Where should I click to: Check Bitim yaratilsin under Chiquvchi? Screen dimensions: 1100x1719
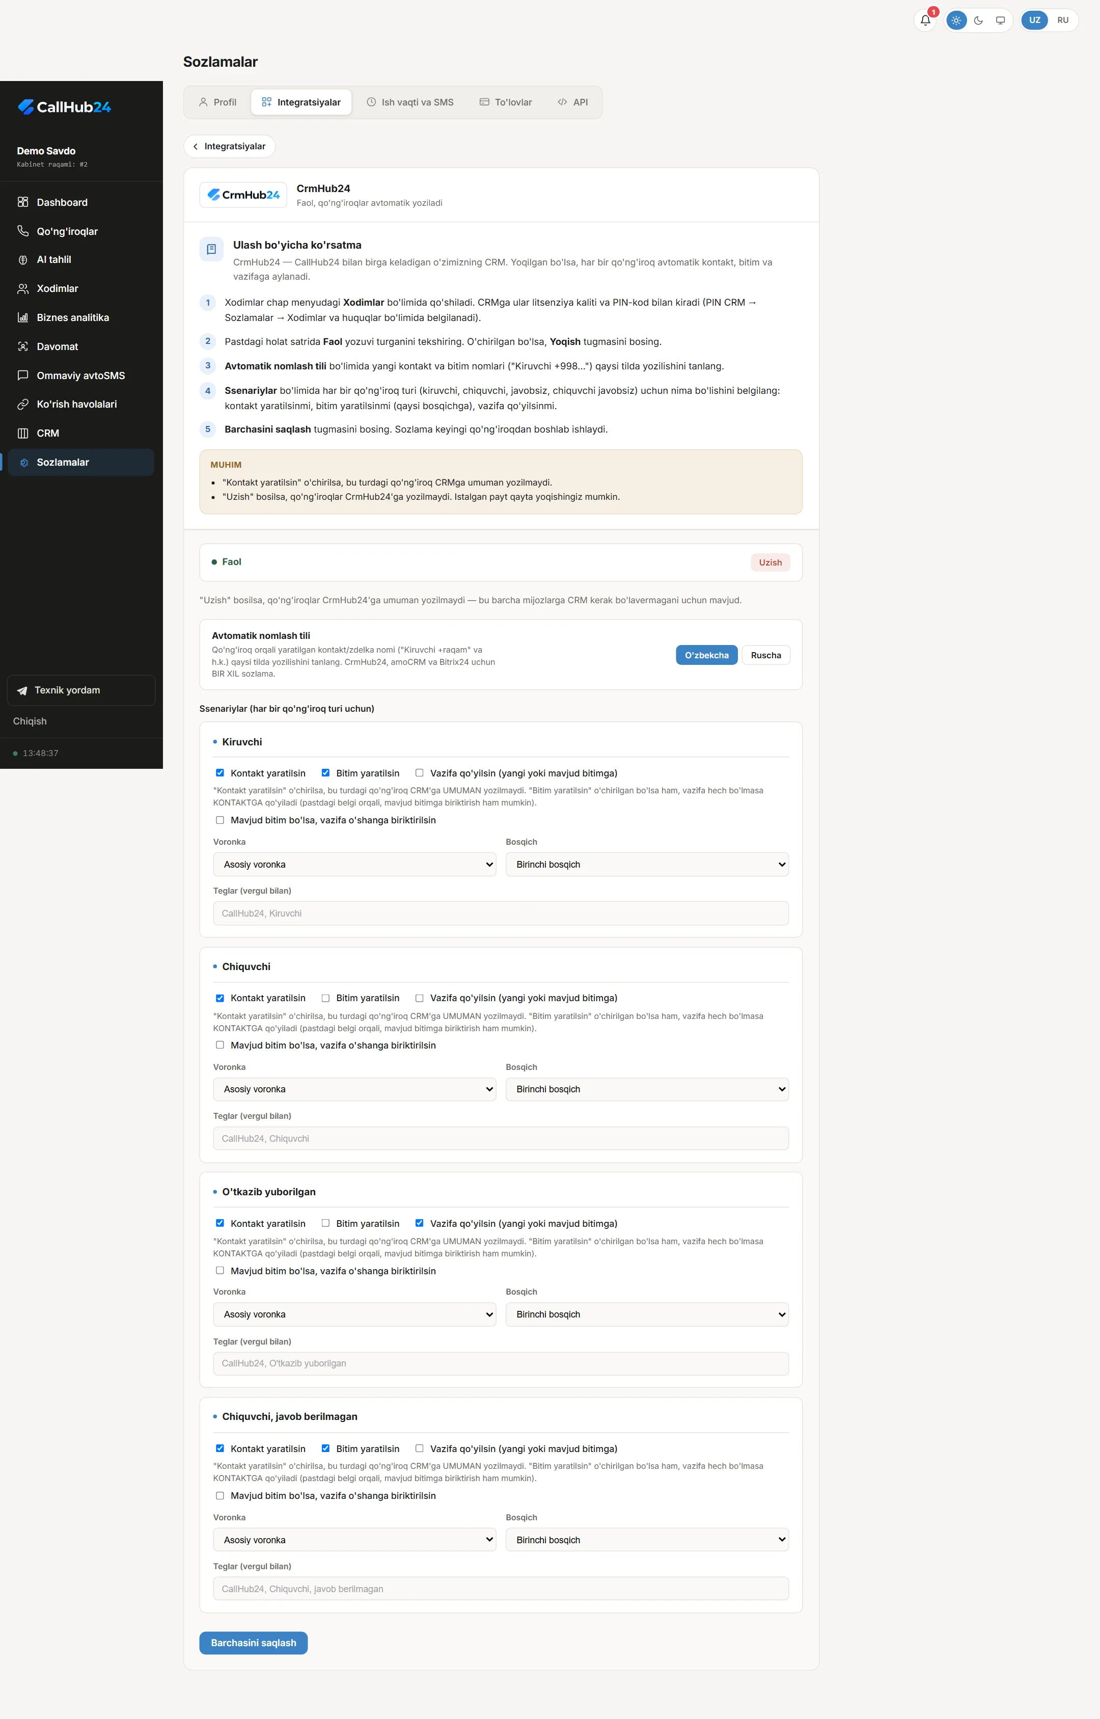point(325,998)
